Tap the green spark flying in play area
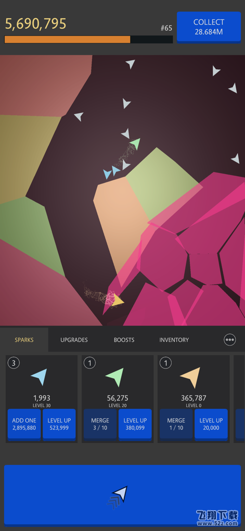 point(136,144)
